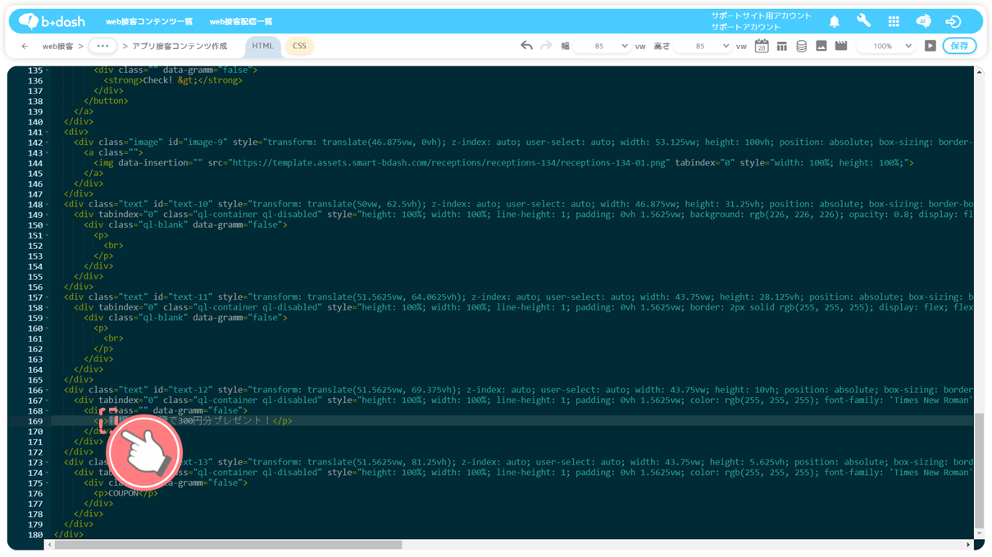The height and width of the screenshot is (557, 992).
Task: Click the database stack icon
Action: pos(801,46)
